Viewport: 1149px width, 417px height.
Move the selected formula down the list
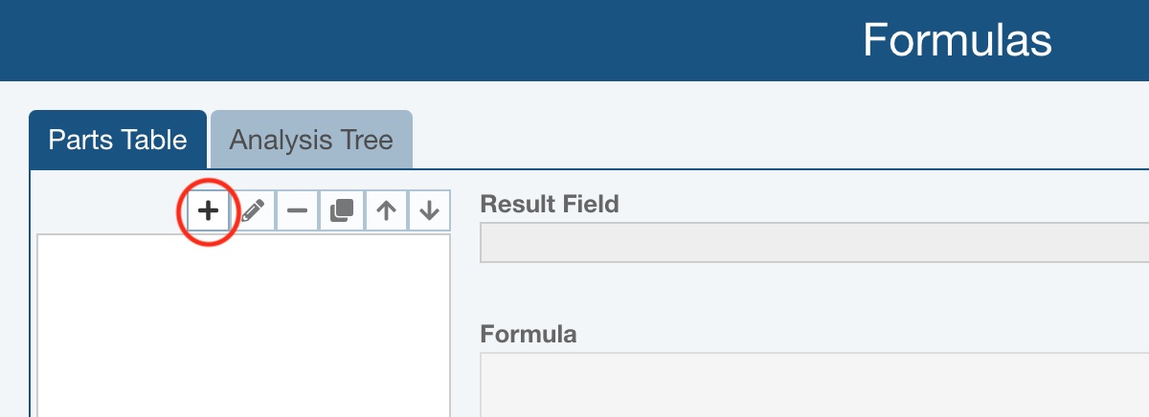(x=429, y=210)
